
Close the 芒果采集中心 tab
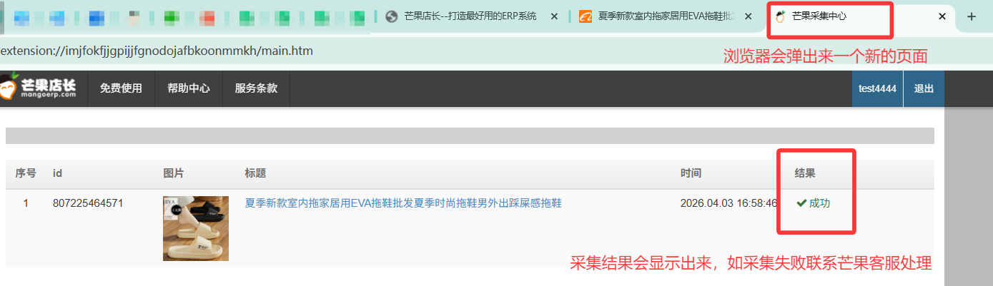[942, 16]
